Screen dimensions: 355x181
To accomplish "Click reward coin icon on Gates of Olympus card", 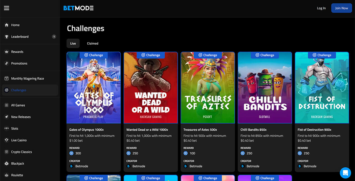I will tap(71, 153).
